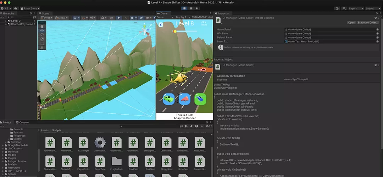Image resolution: width=383 pixels, height=177 pixels.
Task: Tap the glider shape button in Game
Action: (x=184, y=99)
